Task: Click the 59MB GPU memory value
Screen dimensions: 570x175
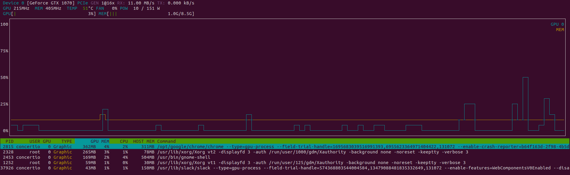Action: pyautogui.click(x=91, y=163)
